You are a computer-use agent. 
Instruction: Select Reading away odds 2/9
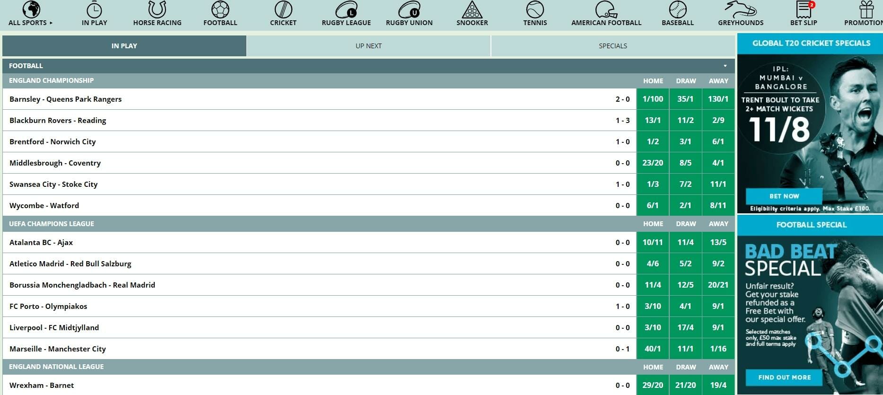(718, 120)
